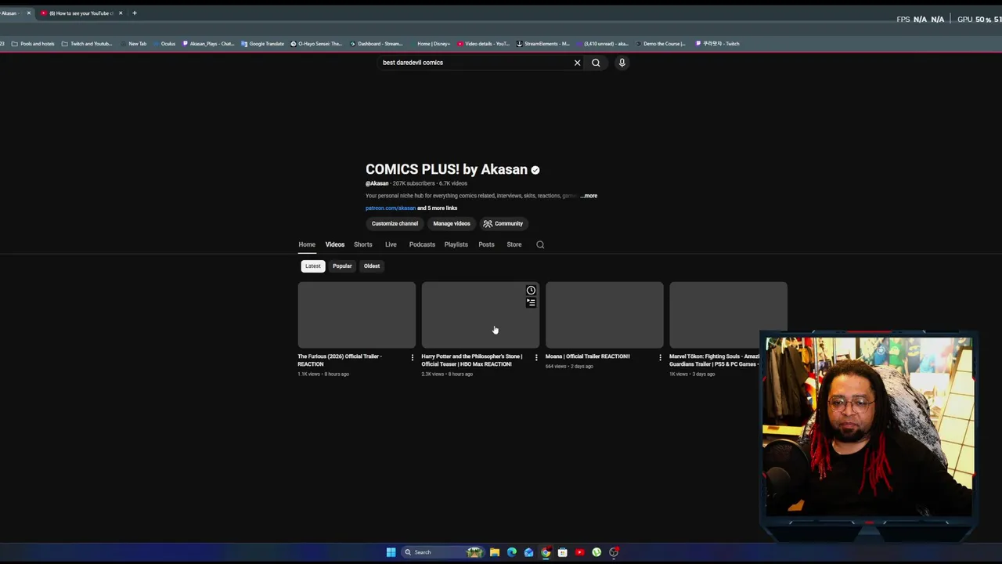Image resolution: width=1002 pixels, height=564 pixels.
Task: Open more options for Harry Potter video
Action: coord(536,357)
